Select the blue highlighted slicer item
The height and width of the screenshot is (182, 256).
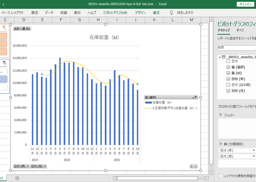[x=3, y=79]
